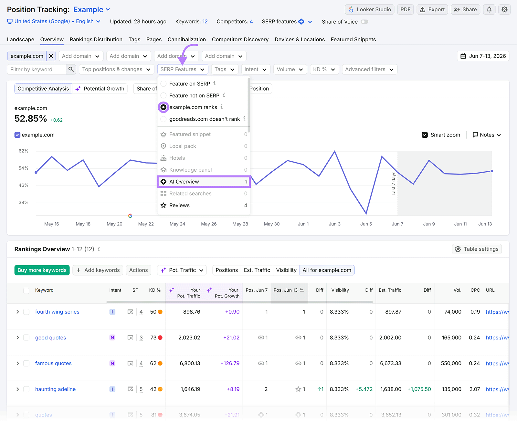Toggle Share of Voice switch
This screenshot has width=517, height=422.
(x=364, y=22)
